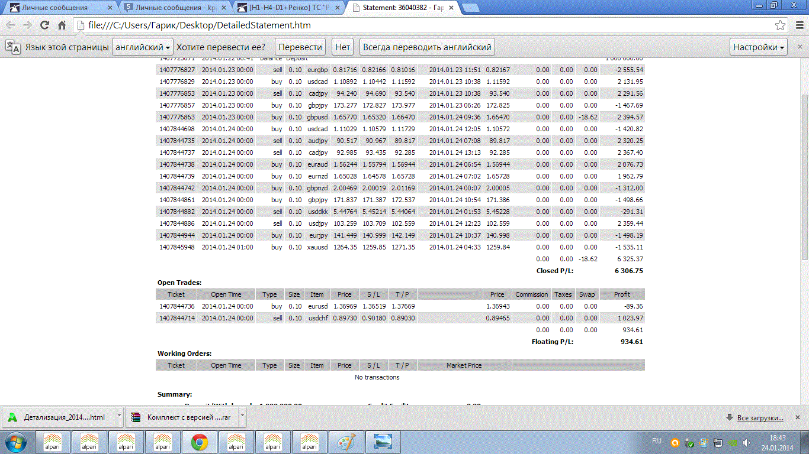
Task: Switch to the Statement: 36040382 tab
Action: (403, 8)
